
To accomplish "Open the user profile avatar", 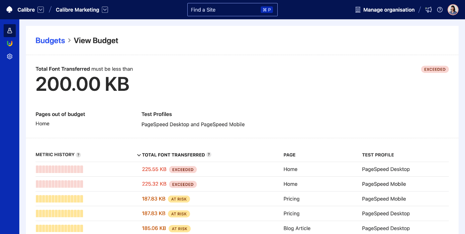I will coord(453,10).
